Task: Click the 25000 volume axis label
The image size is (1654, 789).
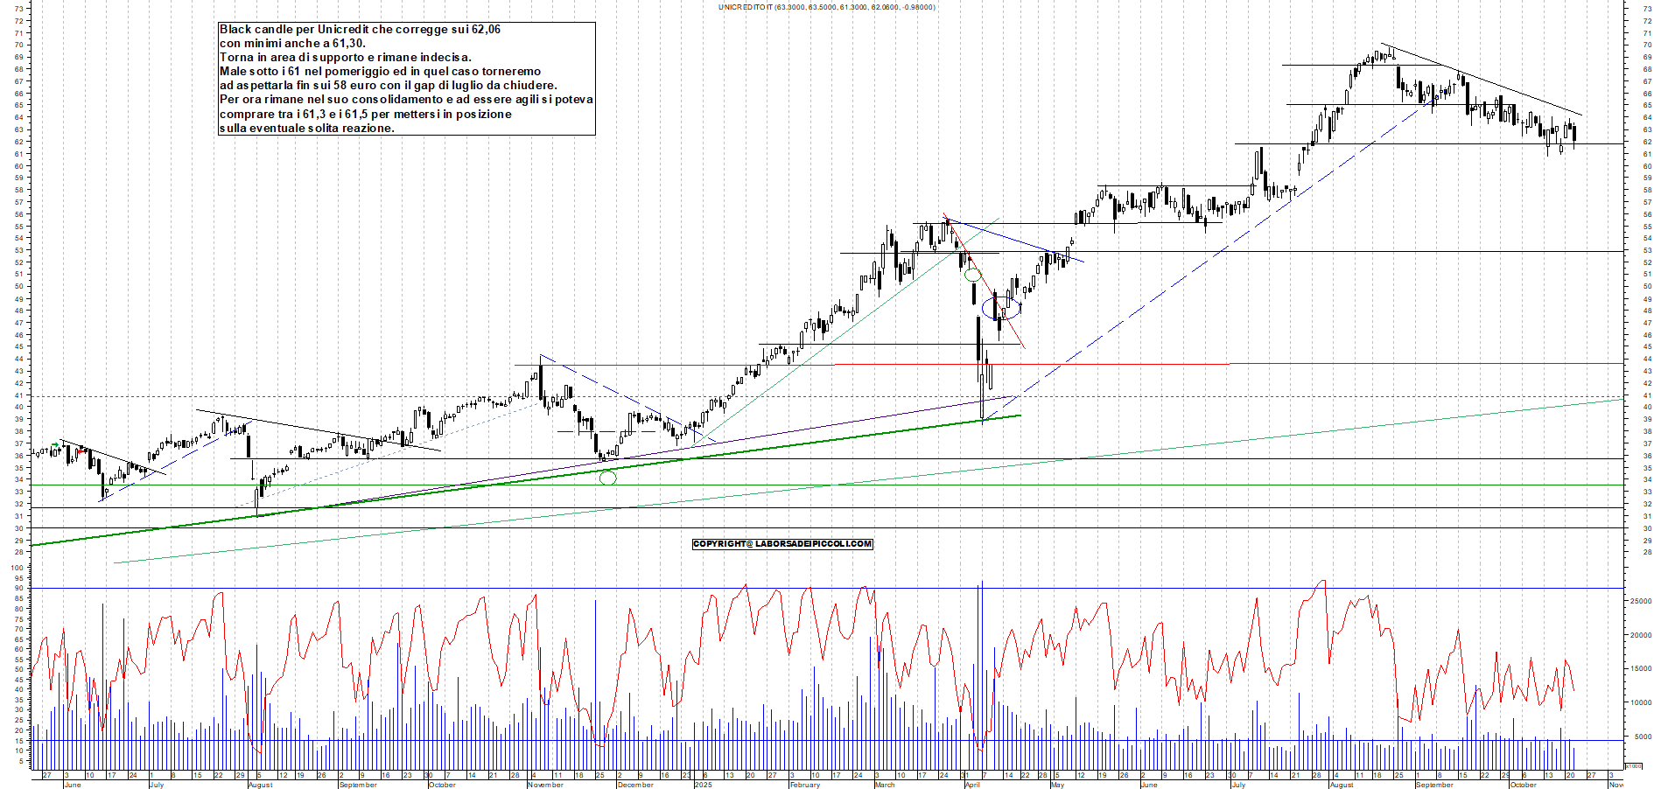Action: pyautogui.click(x=1638, y=601)
